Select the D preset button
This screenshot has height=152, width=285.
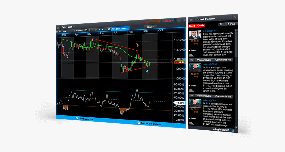(89, 30)
